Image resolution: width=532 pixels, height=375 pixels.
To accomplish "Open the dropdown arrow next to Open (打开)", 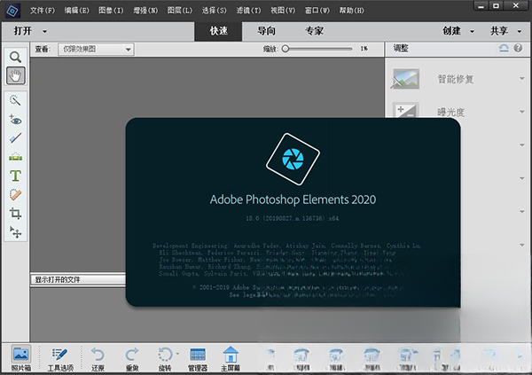I will (x=44, y=32).
